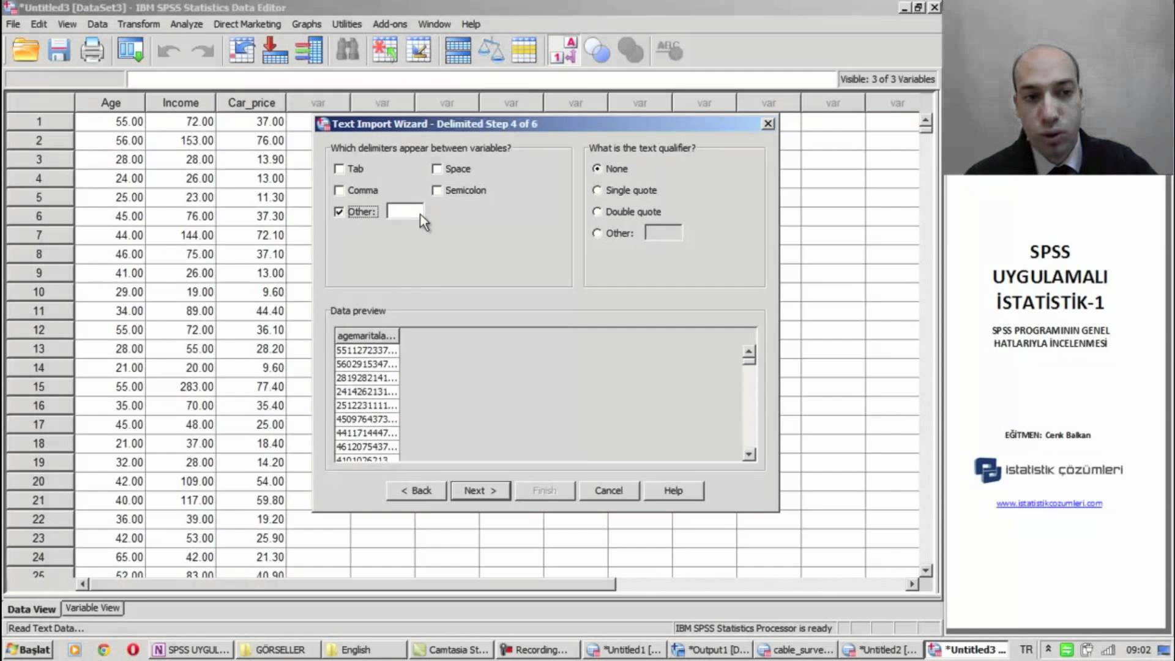Select row 10 header in grid

pos(39,292)
